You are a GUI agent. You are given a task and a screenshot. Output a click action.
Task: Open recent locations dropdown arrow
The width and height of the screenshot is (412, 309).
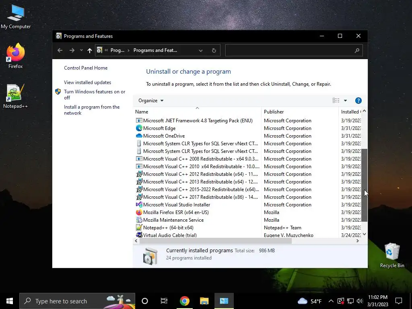pos(81,50)
